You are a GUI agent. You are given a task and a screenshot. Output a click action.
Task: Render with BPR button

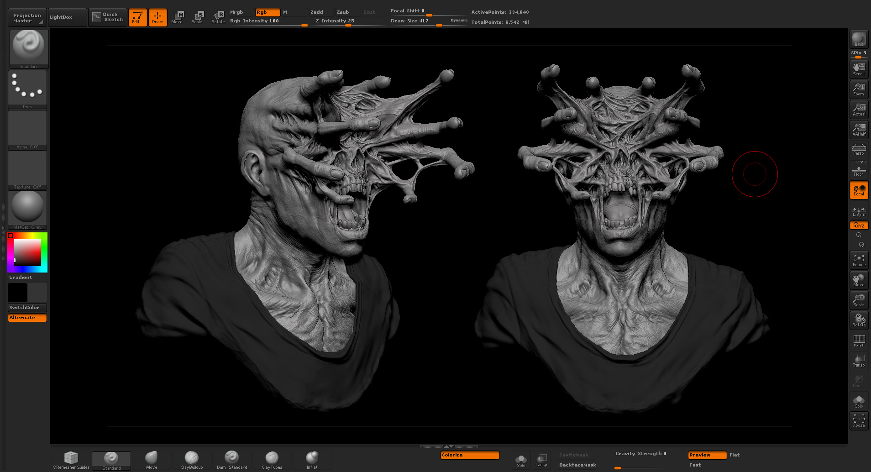coord(859,39)
